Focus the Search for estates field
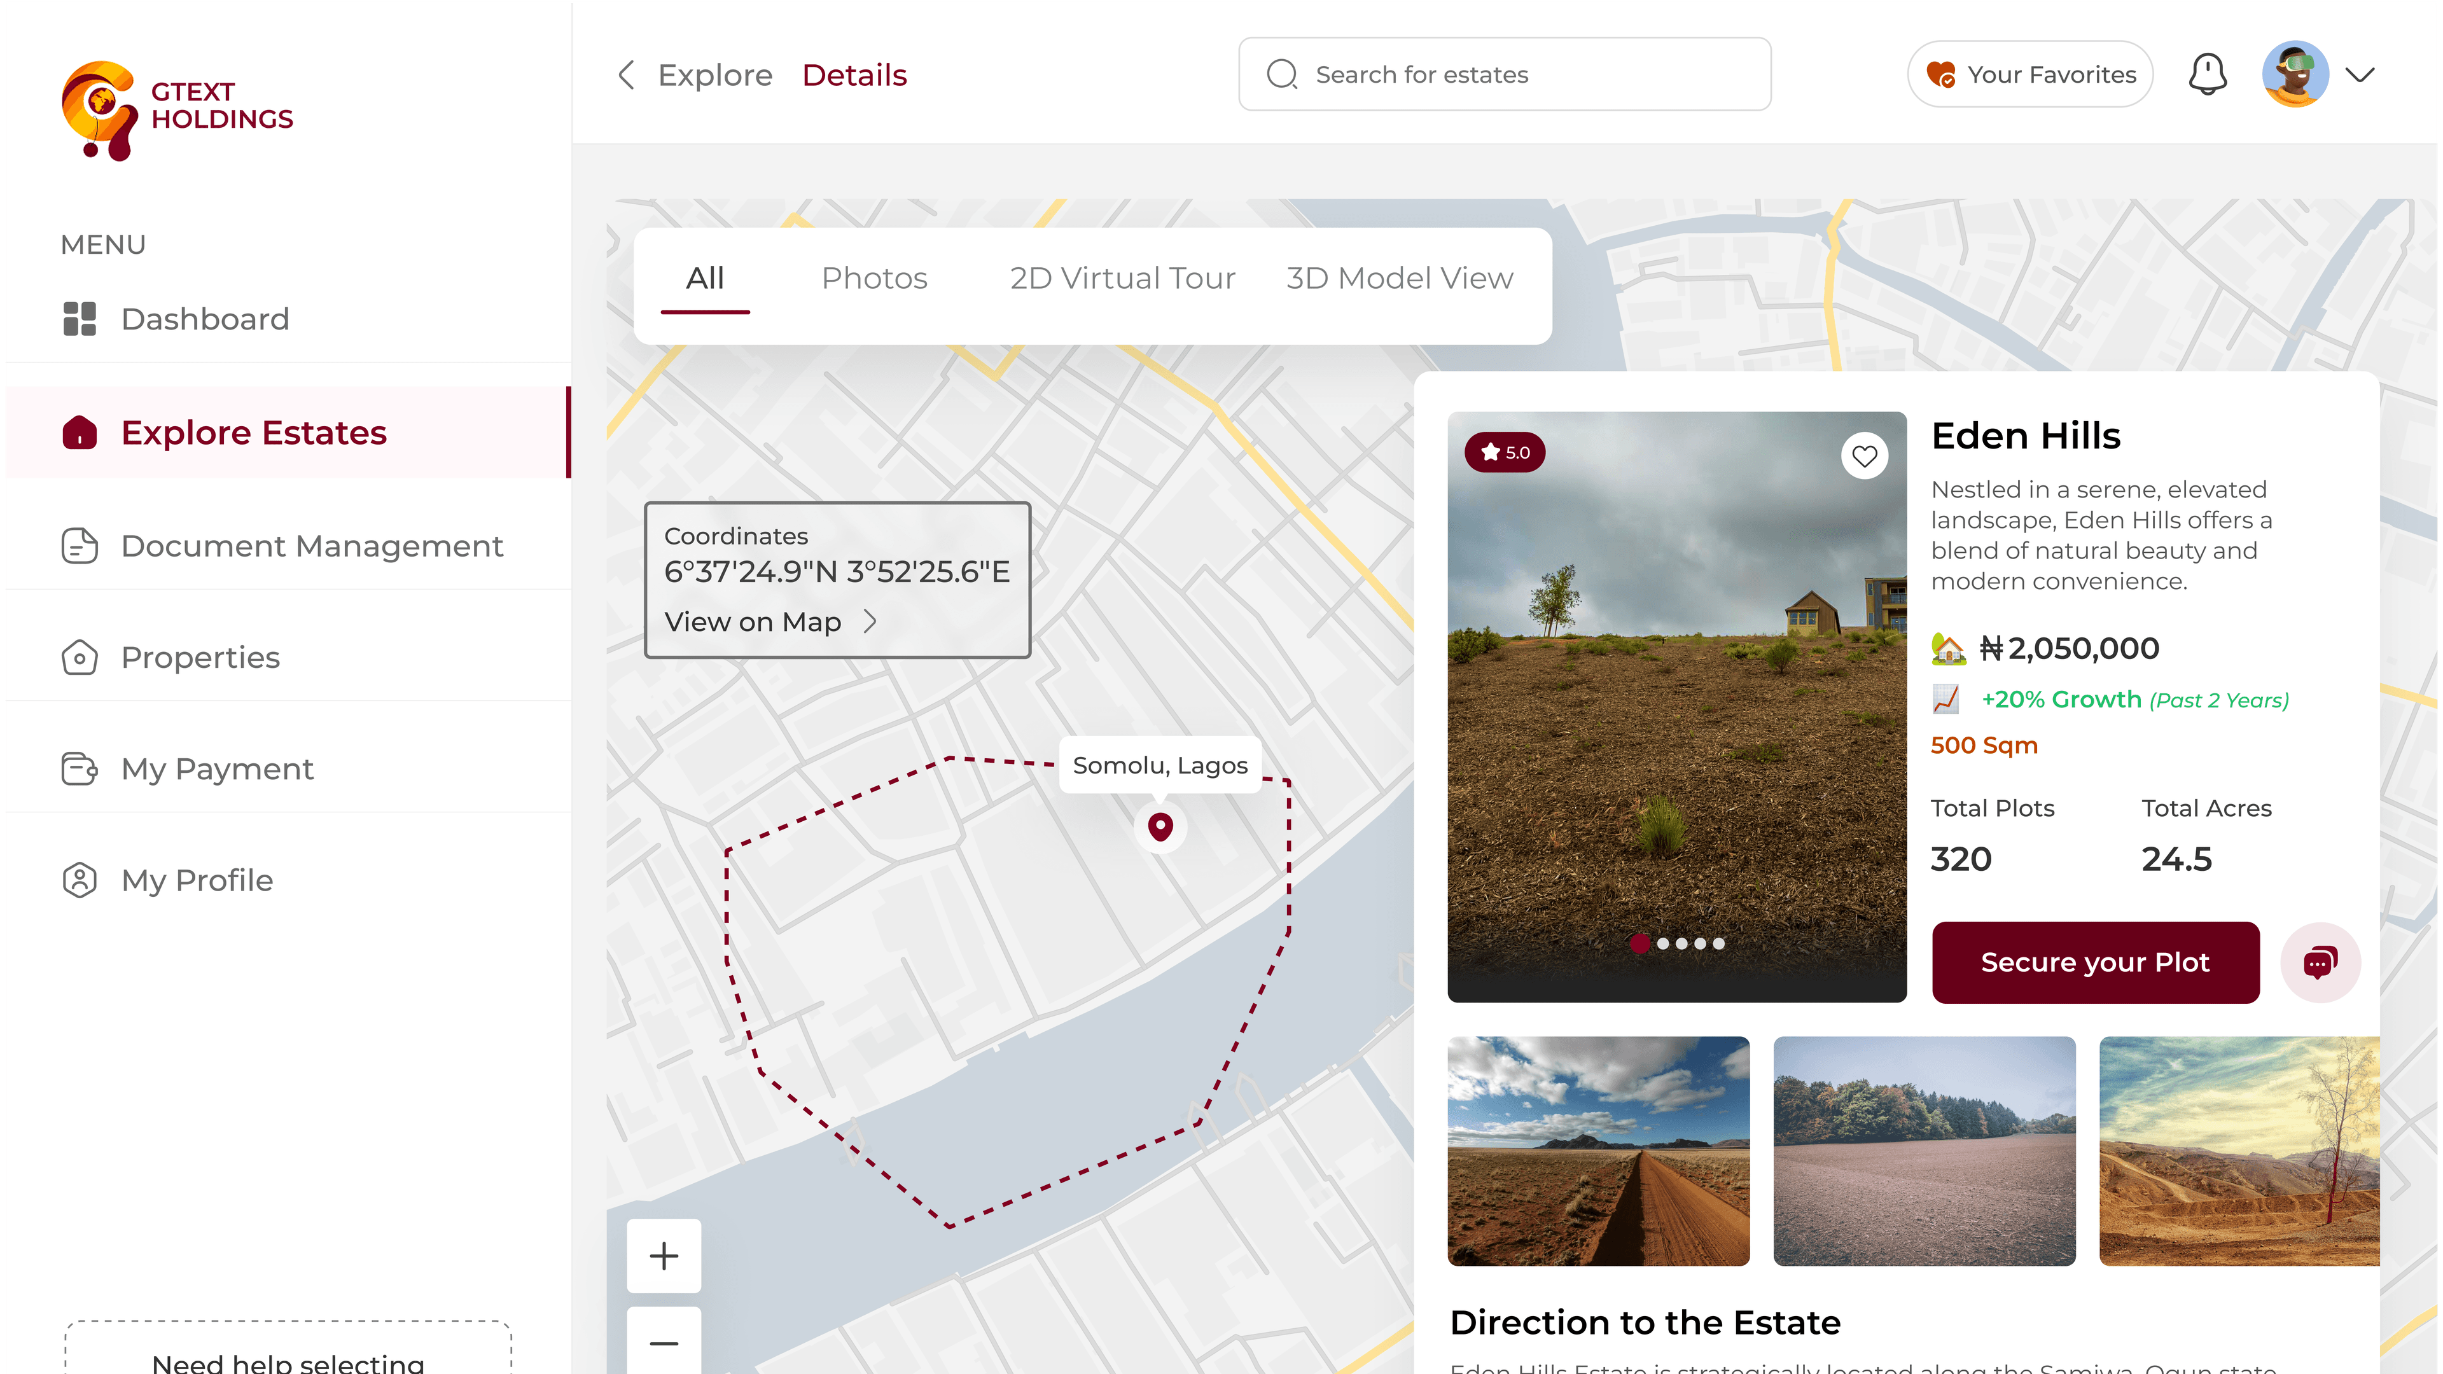 coord(1504,74)
